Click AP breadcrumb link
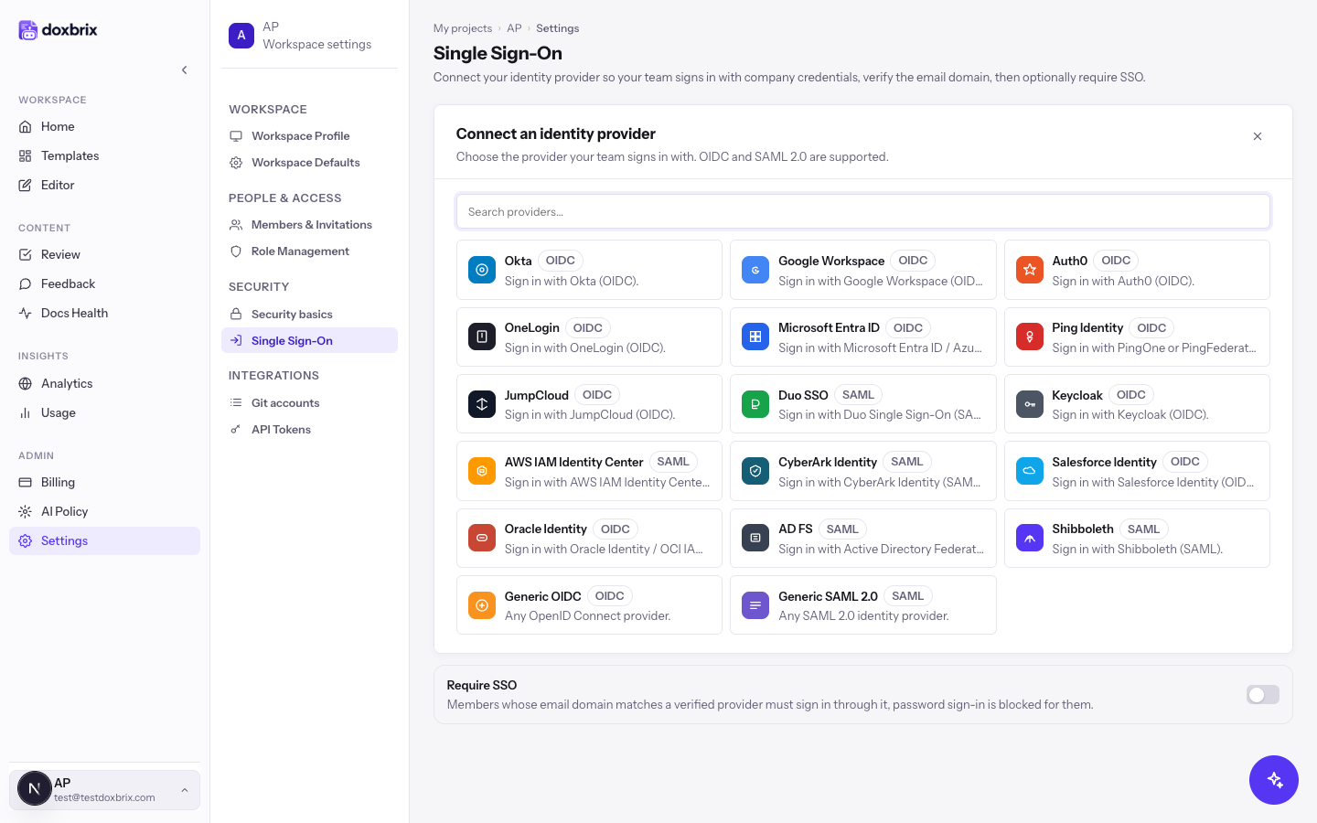Viewport: 1317px width, 823px height. coord(514,28)
